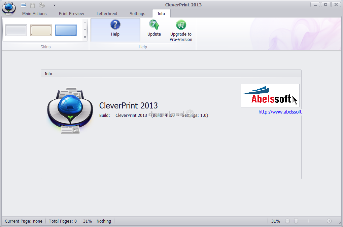The image size is (343, 227).
Task: Expand the quick access toolbar dropdown arrow
Action: coord(54,5)
